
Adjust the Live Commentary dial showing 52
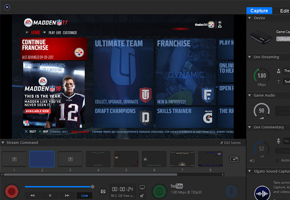(261, 149)
